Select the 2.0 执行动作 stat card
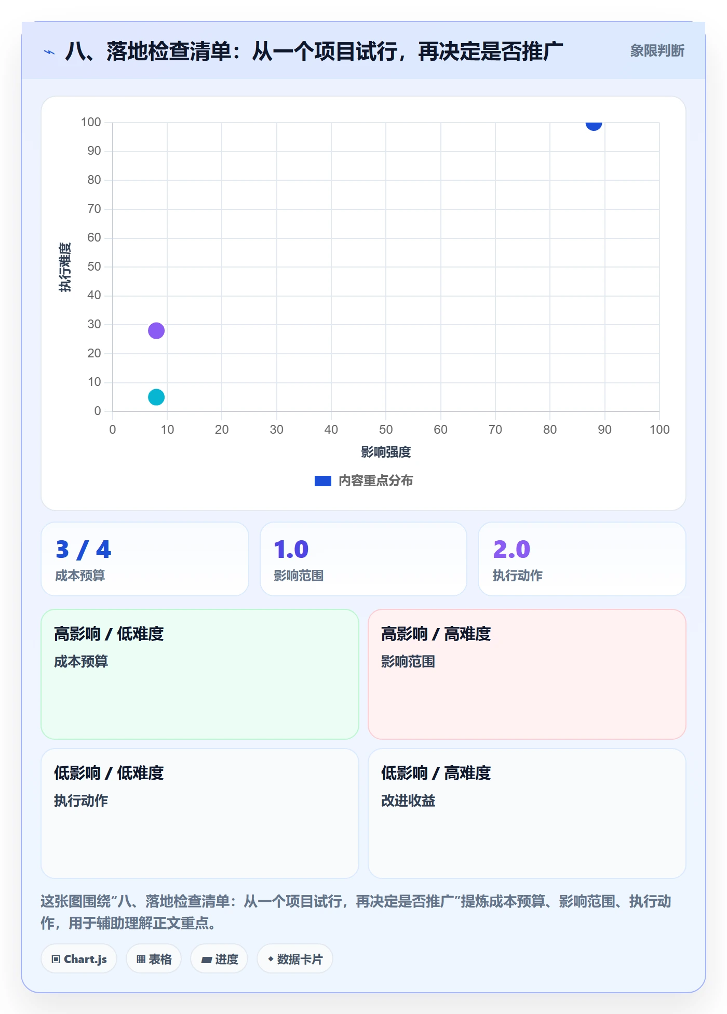 point(582,559)
